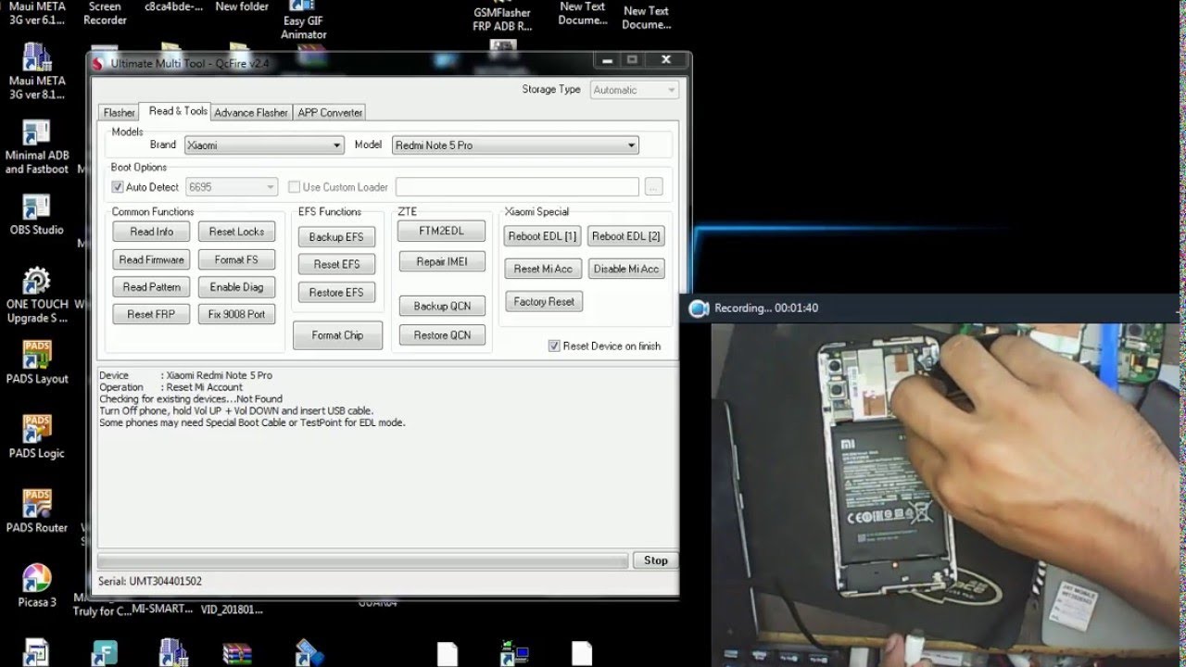
Task: Toggle the Auto Detect checkbox
Action: point(118,187)
